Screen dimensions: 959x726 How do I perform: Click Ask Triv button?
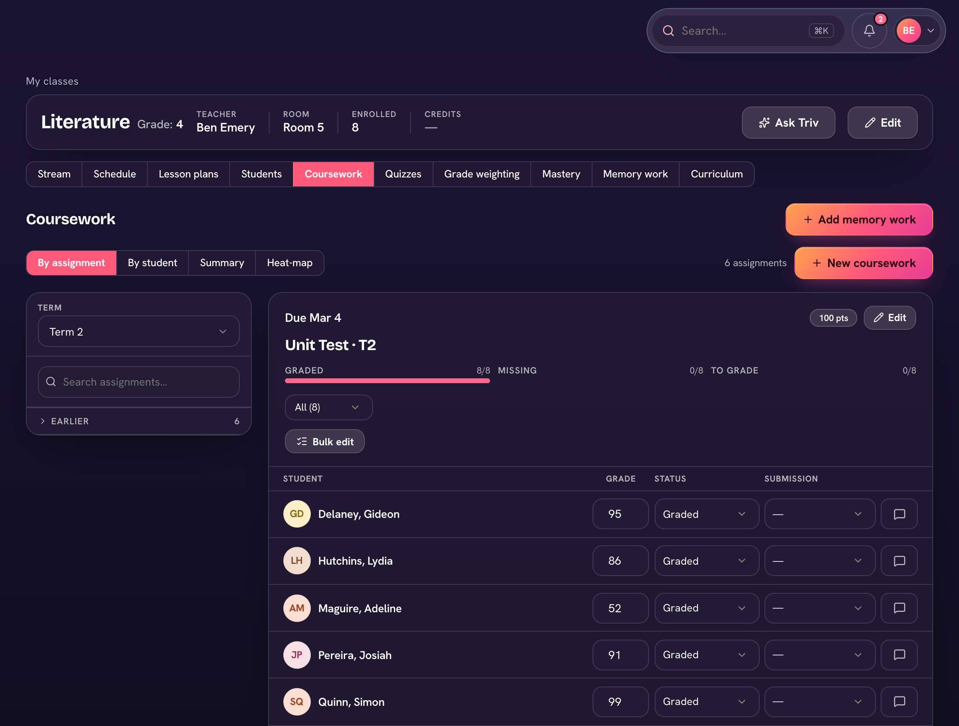click(788, 123)
